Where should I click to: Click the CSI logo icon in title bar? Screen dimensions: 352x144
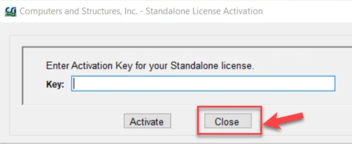coord(10,11)
